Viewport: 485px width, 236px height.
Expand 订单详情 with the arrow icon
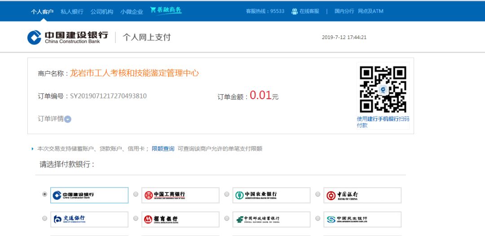click(x=68, y=119)
